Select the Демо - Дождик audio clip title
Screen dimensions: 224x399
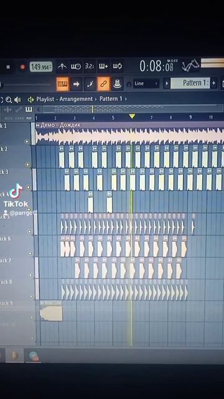pyautogui.click(x=60, y=125)
